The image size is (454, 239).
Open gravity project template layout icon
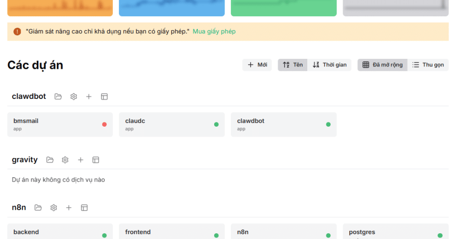point(96,160)
